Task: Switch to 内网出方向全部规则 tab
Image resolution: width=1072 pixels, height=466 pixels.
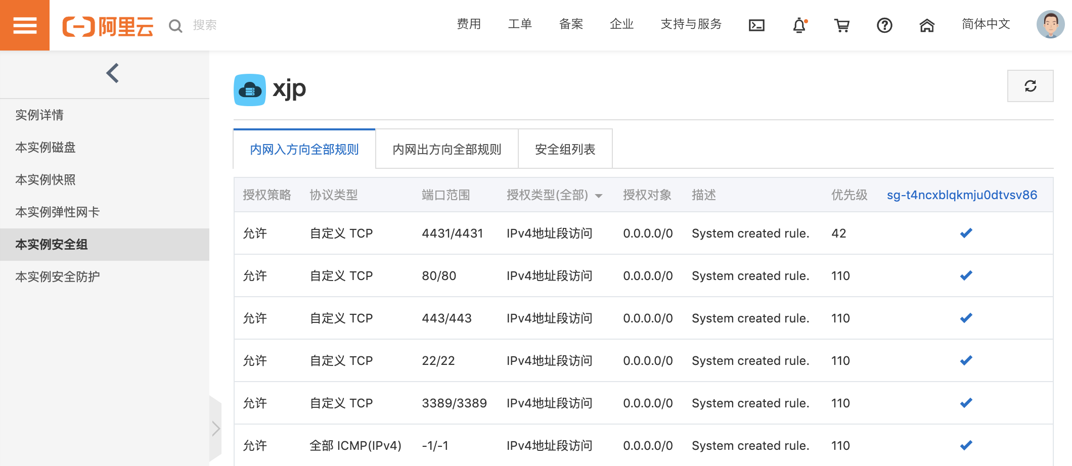Action: (446, 149)
